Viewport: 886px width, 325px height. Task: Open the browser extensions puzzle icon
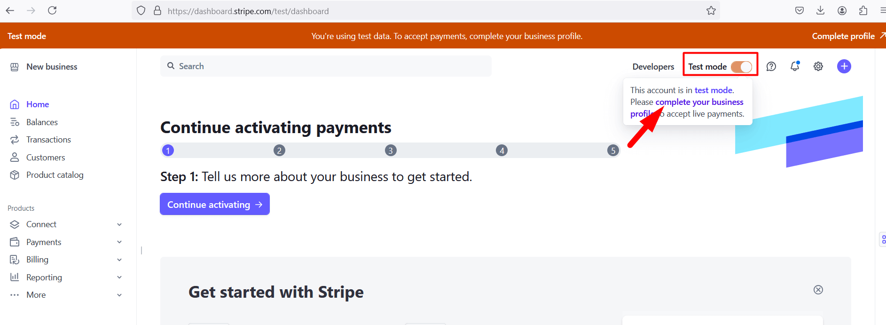863,10
